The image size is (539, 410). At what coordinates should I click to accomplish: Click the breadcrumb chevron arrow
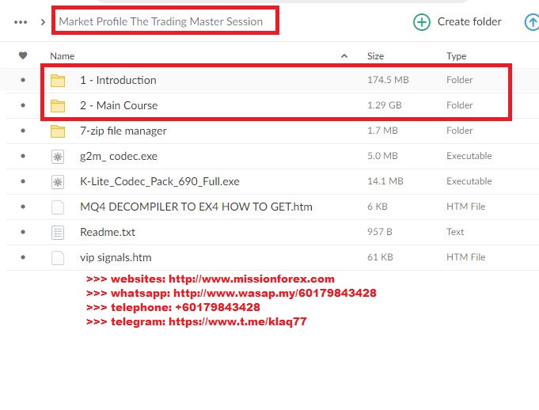click(x=43, y=22)
